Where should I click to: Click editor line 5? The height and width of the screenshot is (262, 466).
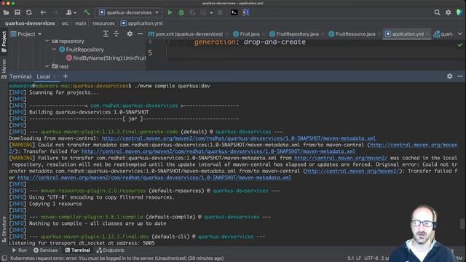coord(306,53)
